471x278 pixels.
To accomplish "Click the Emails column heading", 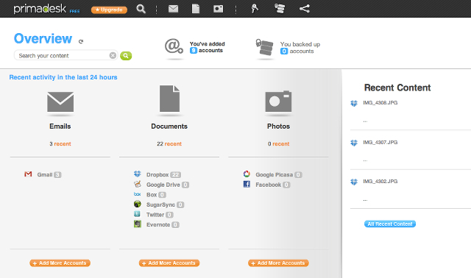I will point(60,126).
